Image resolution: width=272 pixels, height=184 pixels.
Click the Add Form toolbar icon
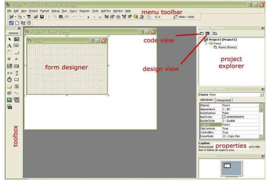click(20, 17)
